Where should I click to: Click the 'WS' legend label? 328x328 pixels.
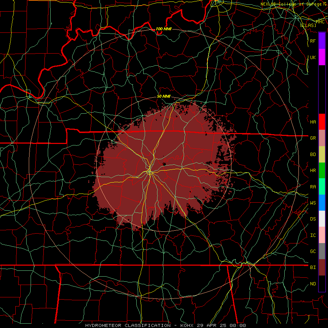(x=313, y=203)
